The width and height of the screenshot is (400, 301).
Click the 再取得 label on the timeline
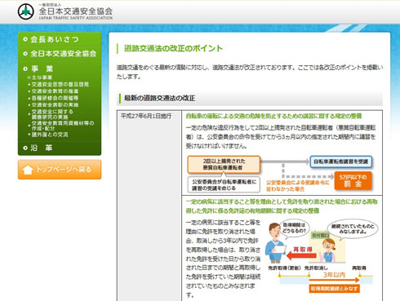(x=359, y=268)
